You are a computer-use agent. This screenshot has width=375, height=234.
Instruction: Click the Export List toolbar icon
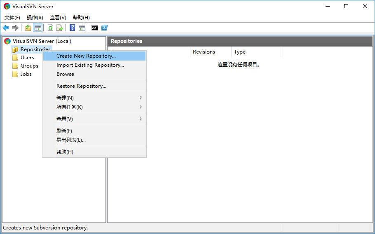(x=60, y=28)
